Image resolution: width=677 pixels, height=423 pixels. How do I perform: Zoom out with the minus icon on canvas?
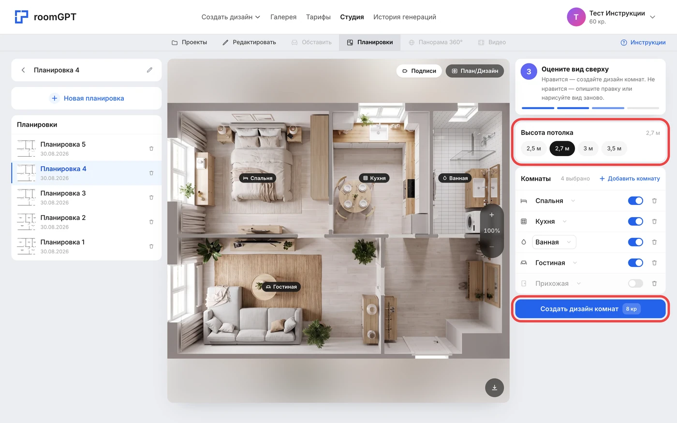[492, 247]
